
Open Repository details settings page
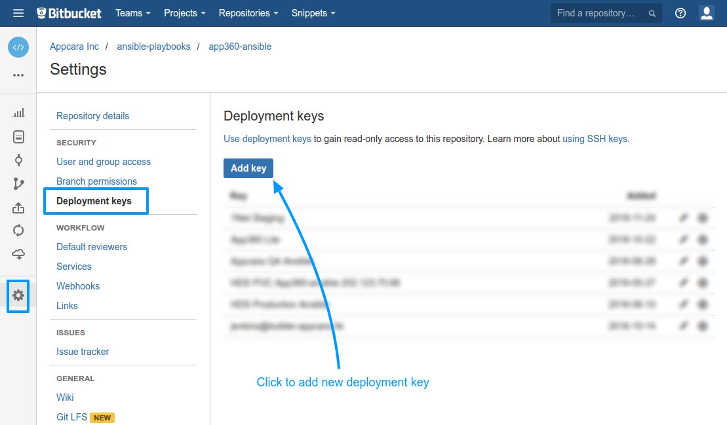coord(92,116)
